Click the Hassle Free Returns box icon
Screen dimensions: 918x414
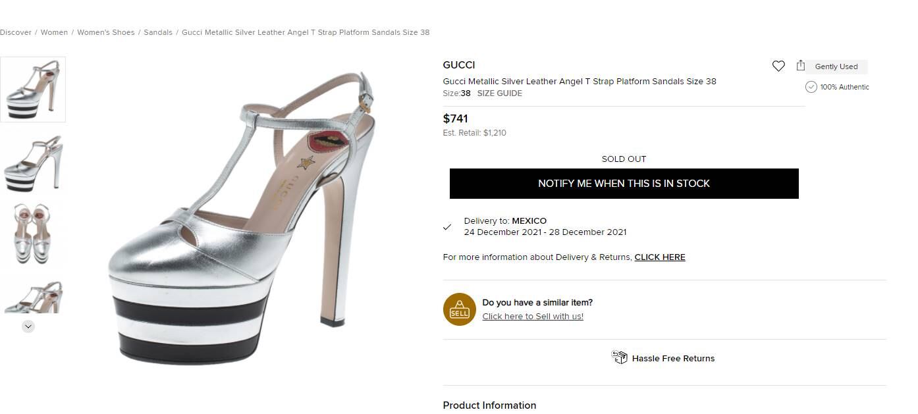click(620, 357)
